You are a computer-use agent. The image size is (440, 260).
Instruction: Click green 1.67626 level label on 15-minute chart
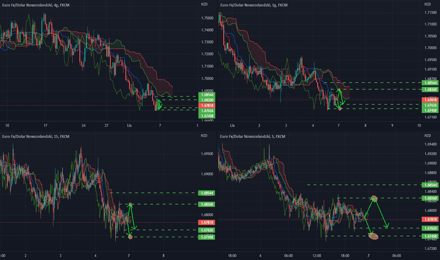(x=207, y=230)
